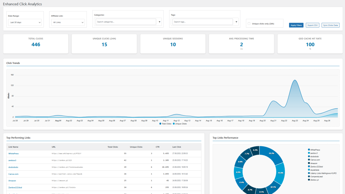Toggle the Unique Clicks chart legend marker
This screenshot has width=345, height=194.
pyautogui.click(x=174, y=124)
